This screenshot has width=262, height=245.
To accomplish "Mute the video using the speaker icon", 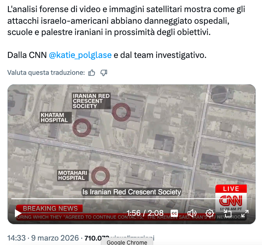I will (192, 213).
